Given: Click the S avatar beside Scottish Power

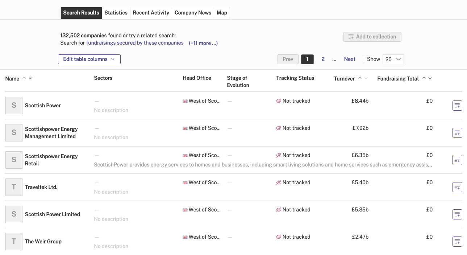Looking at the screenshot, I should [14, 106].
